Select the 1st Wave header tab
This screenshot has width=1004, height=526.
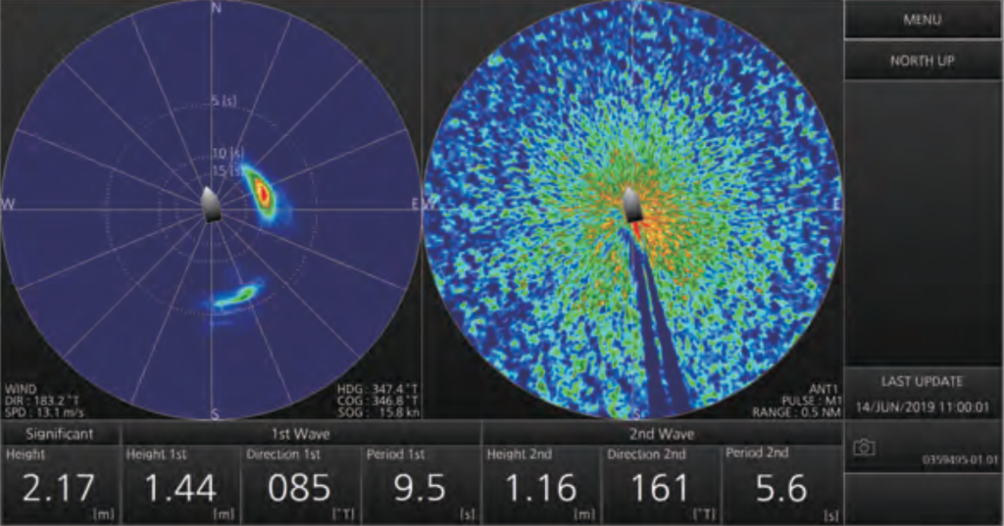pyautogui.click(x=300, y=432)
